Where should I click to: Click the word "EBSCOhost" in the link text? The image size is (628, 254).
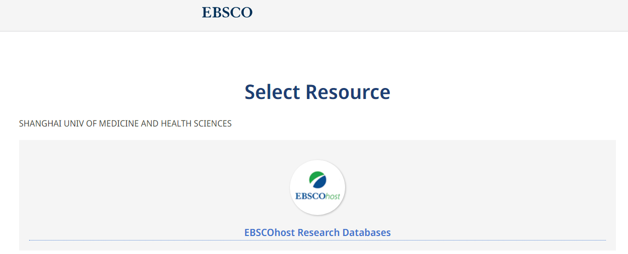[269, 232]
